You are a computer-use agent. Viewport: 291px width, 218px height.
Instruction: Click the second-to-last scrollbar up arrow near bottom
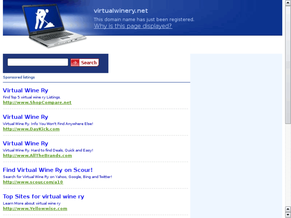[288, 209]
